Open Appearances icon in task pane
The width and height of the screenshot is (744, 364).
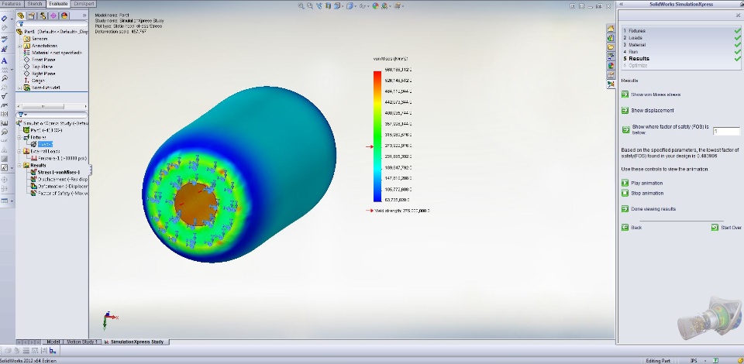pos(611,65)
